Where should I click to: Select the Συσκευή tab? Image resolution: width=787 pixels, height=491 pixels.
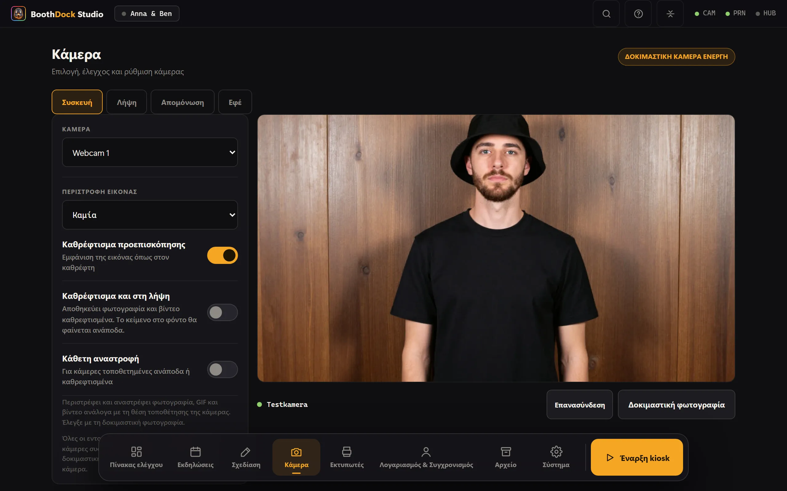click(77, 102)
